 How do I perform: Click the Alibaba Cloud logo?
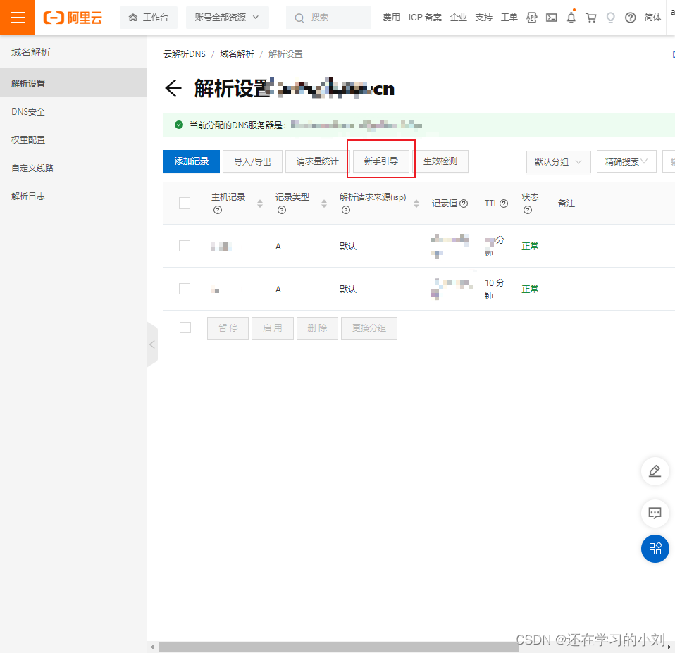click(73, 18)
